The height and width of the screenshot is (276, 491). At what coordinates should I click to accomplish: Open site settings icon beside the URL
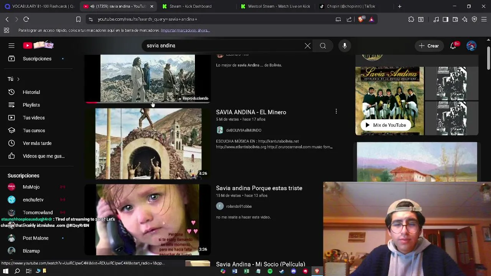(91, 19)
